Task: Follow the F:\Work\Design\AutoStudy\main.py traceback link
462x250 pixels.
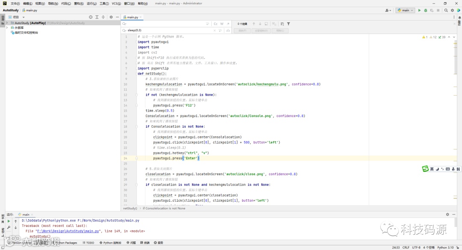Action: coord(68,231)
